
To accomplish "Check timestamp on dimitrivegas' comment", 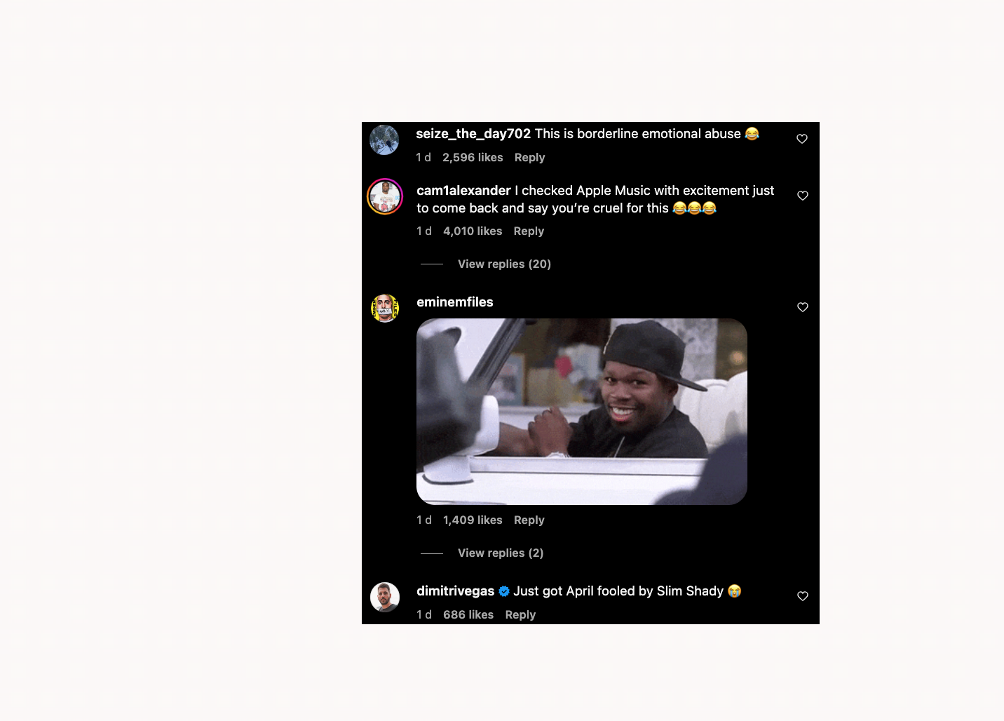I will (423, 614).
